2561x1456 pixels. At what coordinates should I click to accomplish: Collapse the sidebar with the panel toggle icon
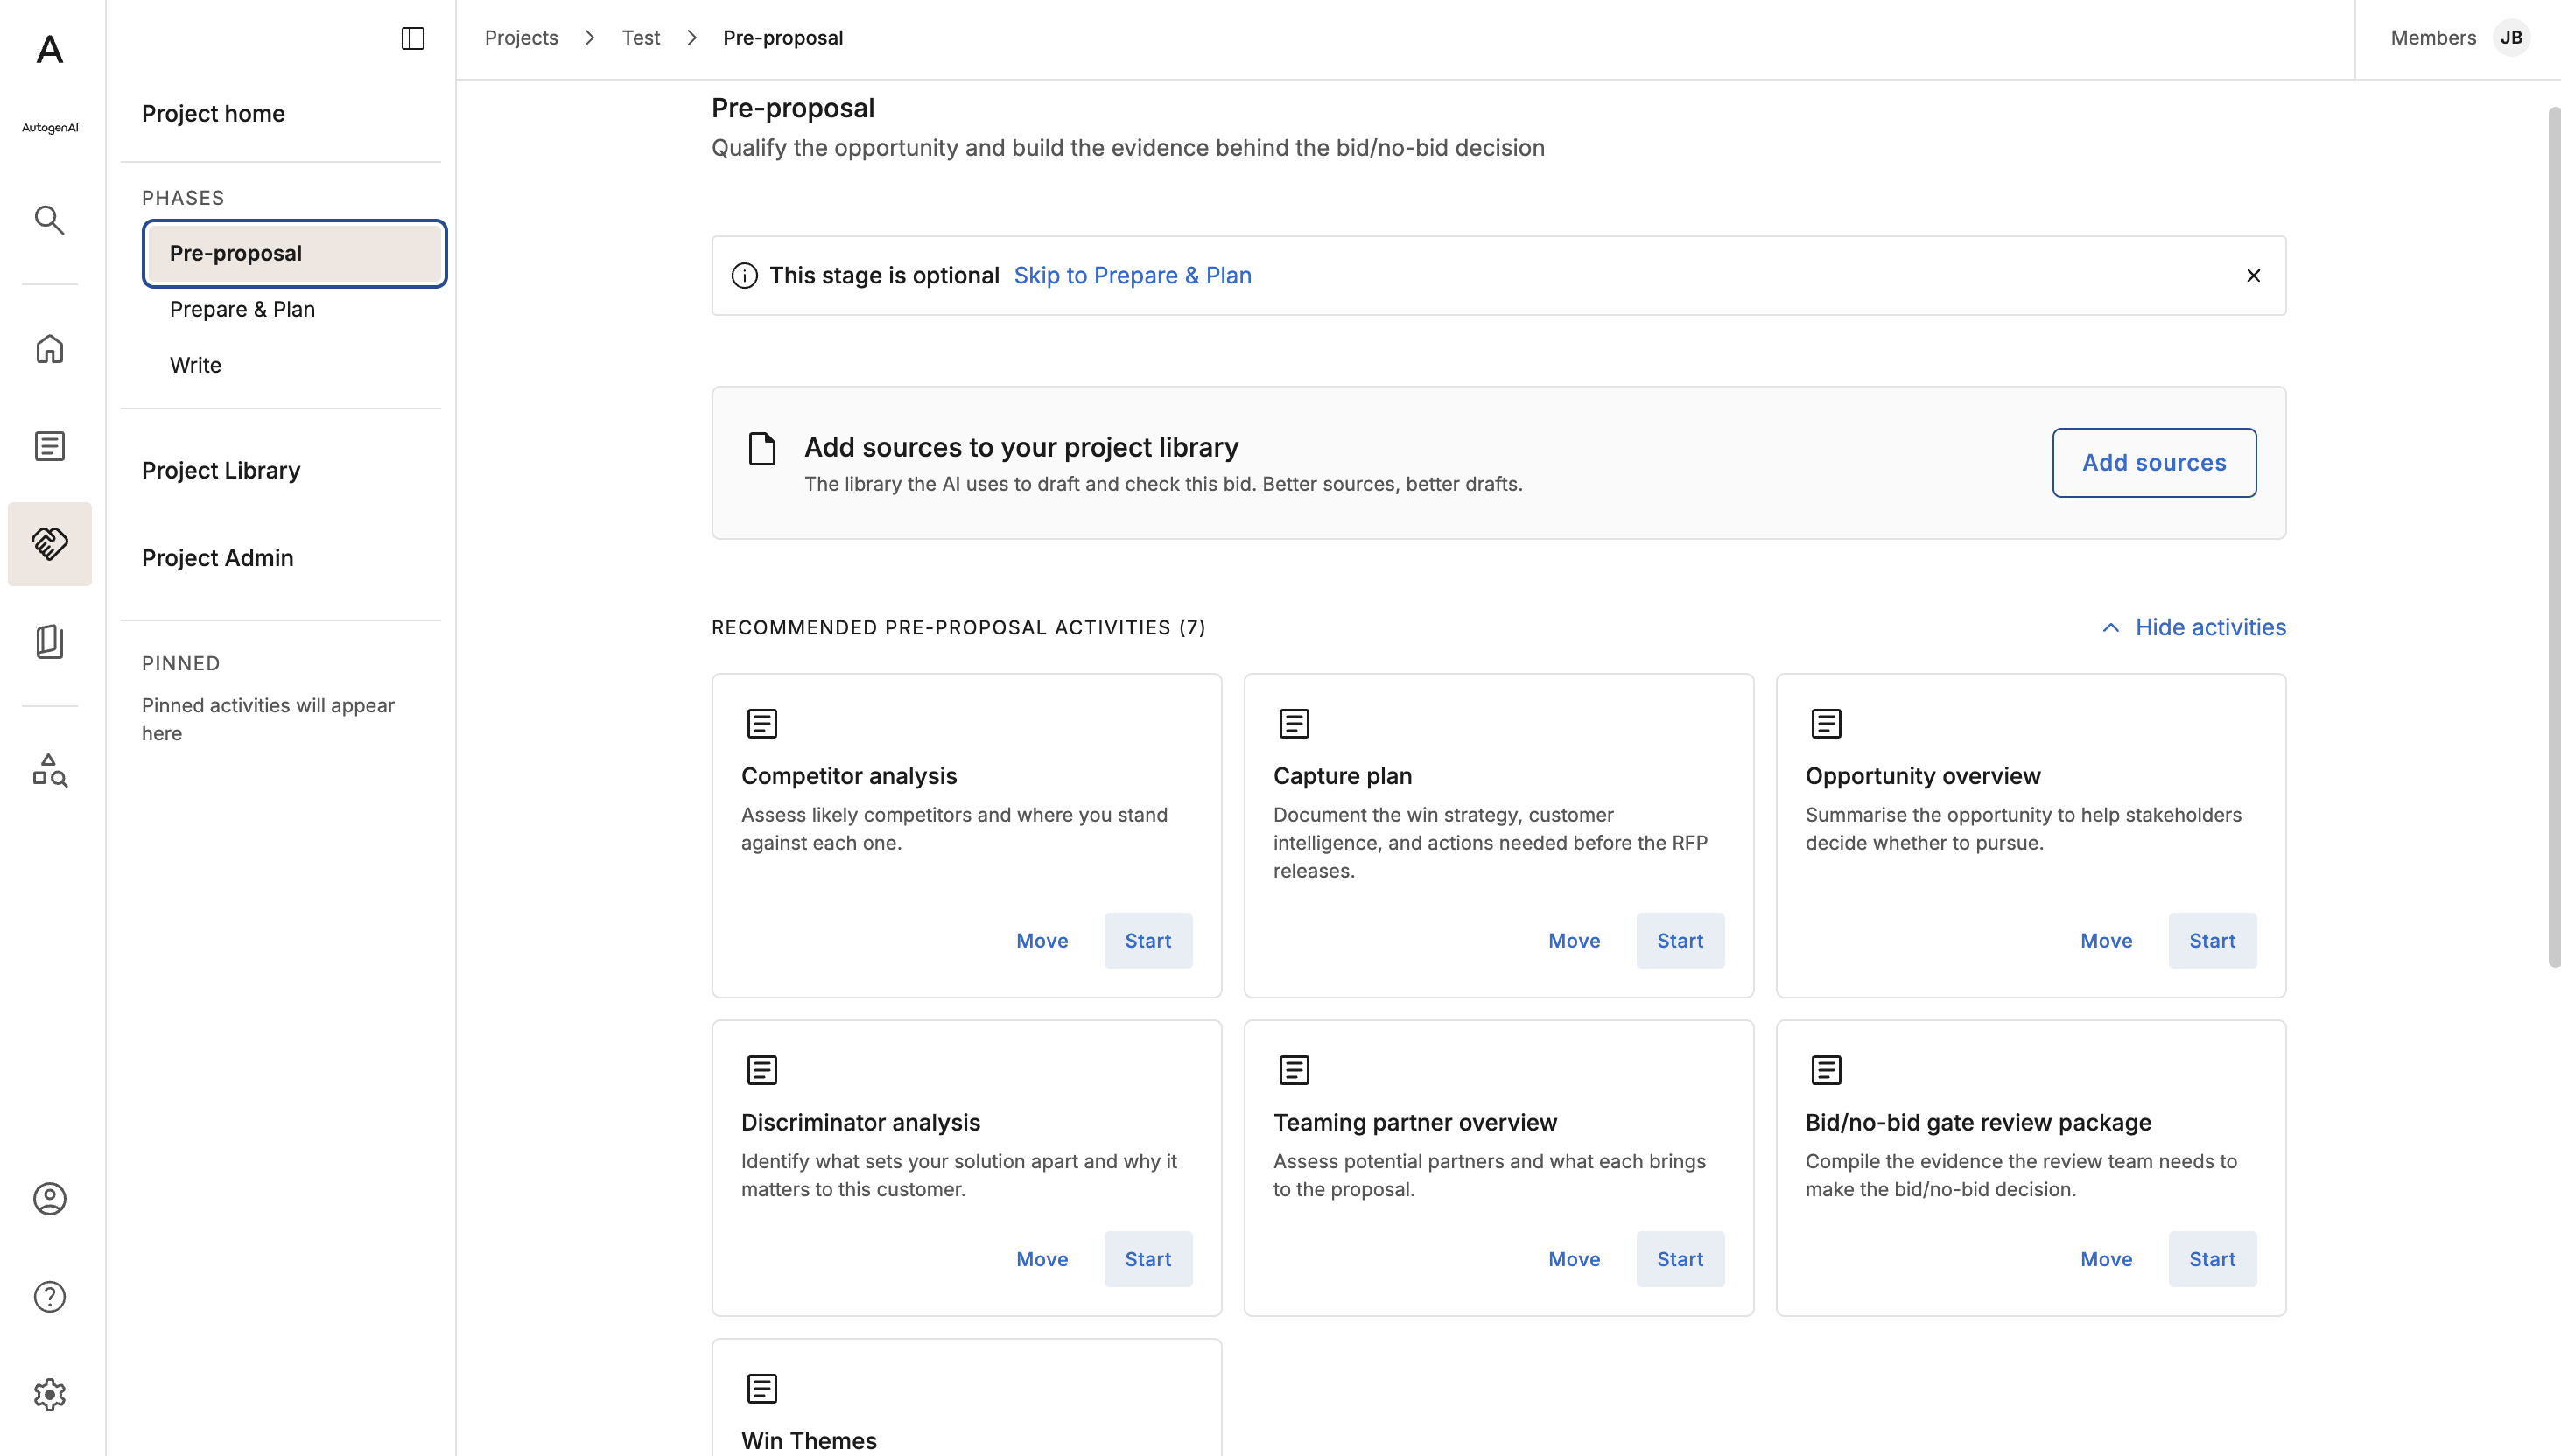pyautogui.click(x=413, y=38)
